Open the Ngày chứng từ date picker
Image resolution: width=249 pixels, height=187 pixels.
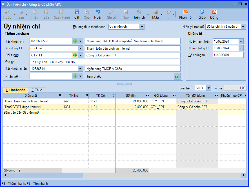241,48
